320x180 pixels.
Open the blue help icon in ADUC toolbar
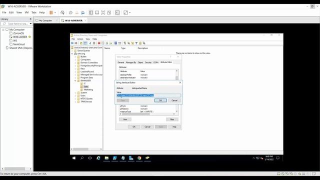tap(115, 43)
